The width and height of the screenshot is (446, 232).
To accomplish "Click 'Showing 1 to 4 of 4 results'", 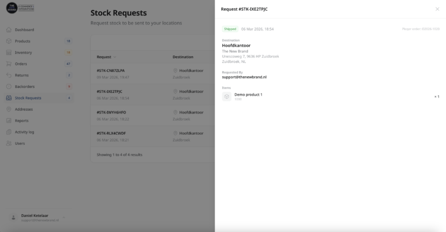I will 119,155.
